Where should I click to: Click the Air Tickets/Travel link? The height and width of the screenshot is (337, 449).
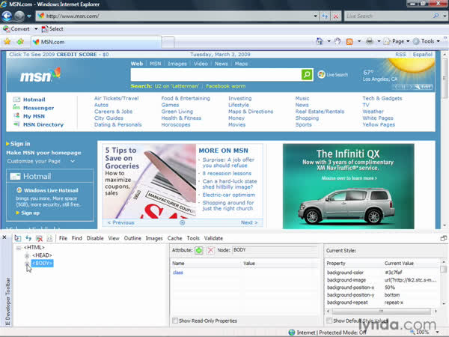pos(116,98)
